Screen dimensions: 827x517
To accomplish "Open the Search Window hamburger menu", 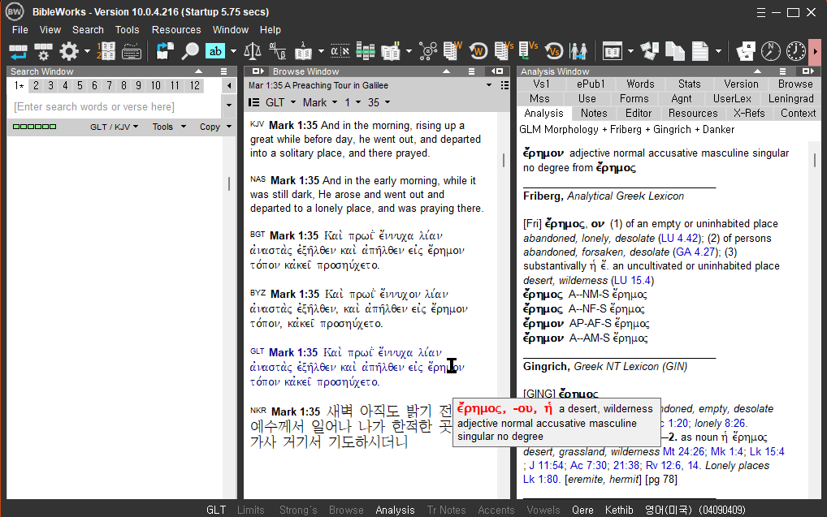I will pos(224,71).
